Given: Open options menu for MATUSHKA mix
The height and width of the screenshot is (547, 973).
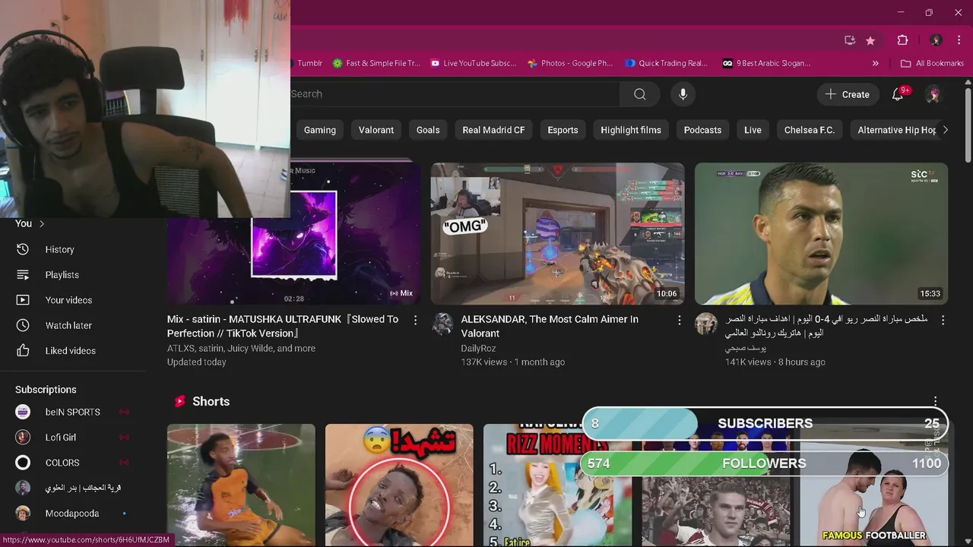Looking at the screenshot, I should click(x=415, y=321).
